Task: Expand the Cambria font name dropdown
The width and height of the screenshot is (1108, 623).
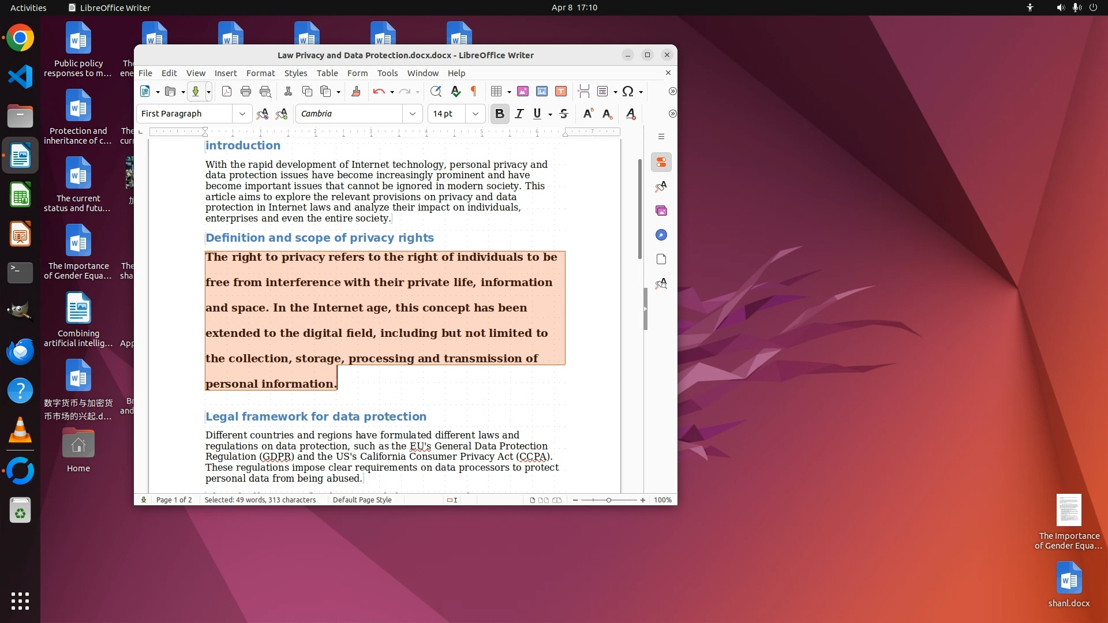Action: [x=413, y=114]
